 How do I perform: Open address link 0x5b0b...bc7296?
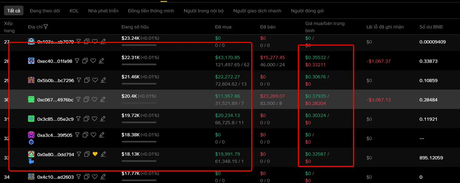coord(55,80)
